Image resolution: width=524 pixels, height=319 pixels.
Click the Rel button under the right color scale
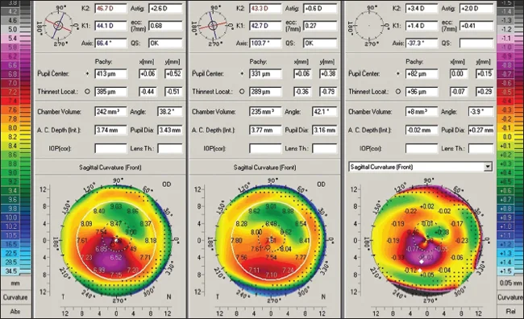pyautogui.click(x=510, y=311)
